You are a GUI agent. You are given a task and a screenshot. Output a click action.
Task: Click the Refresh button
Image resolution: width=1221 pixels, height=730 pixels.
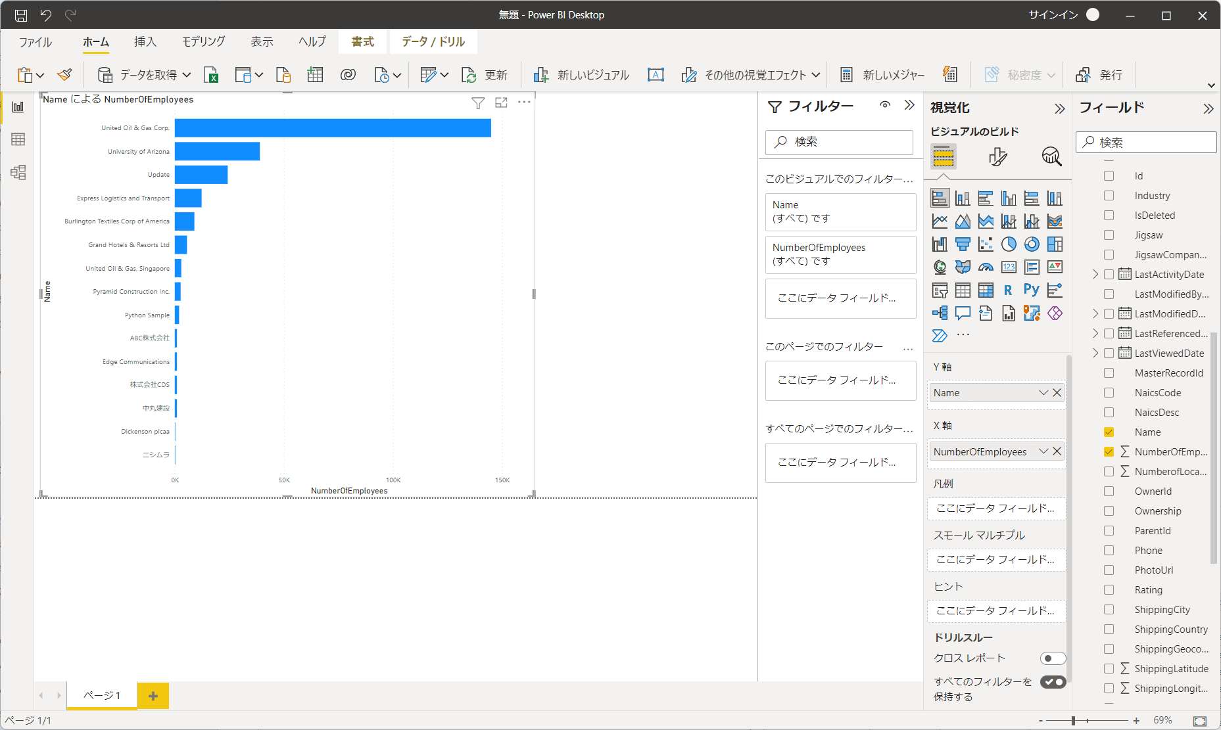[x=485, y=75]
